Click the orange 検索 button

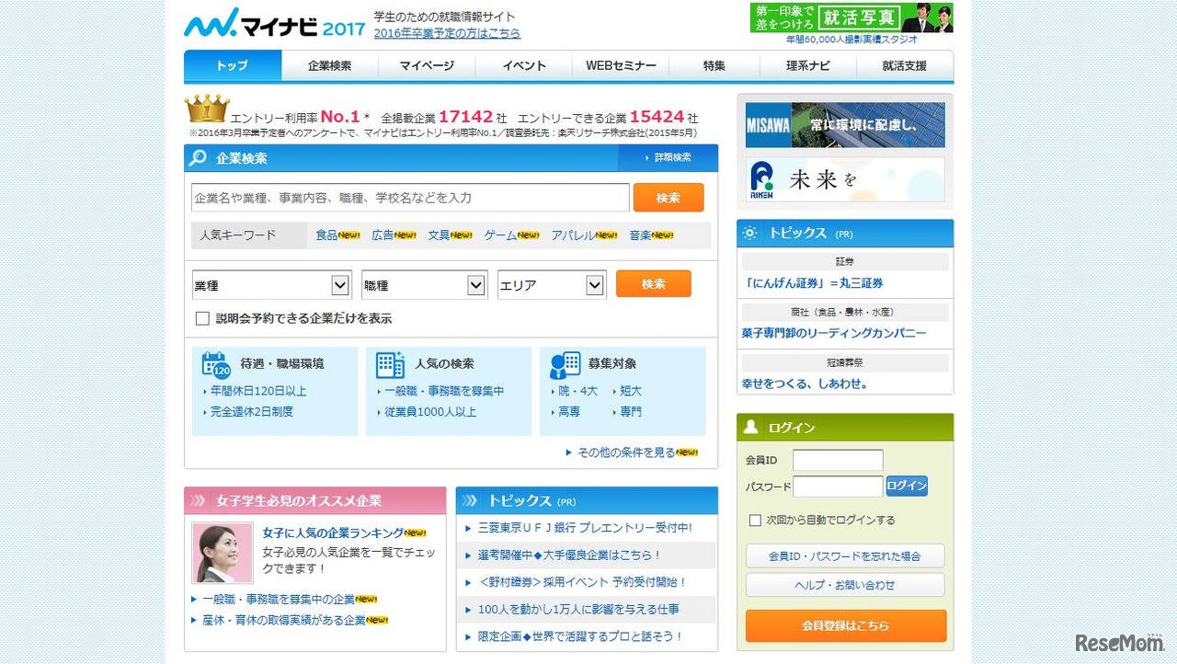click(668, 197)
